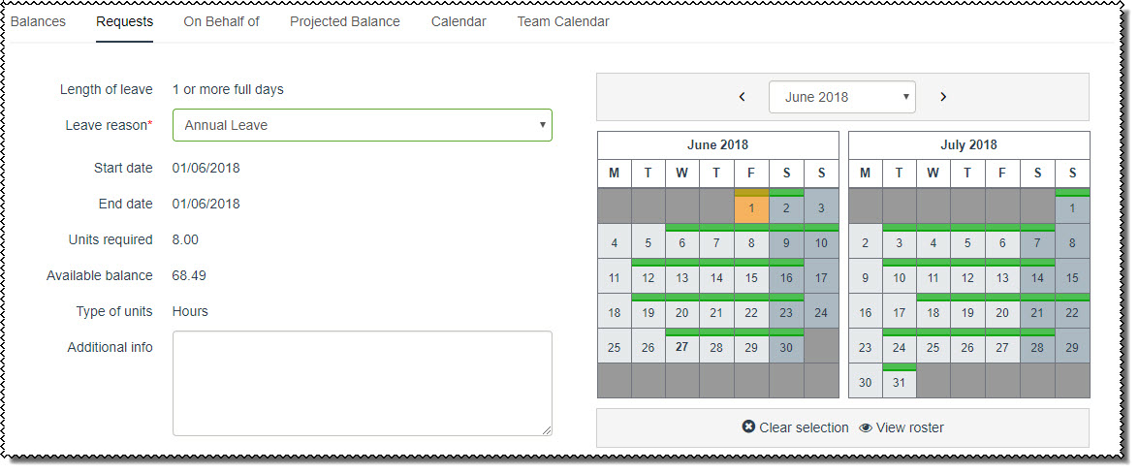Open the On Behalf of tab
1139x474 pixels.
222,21
